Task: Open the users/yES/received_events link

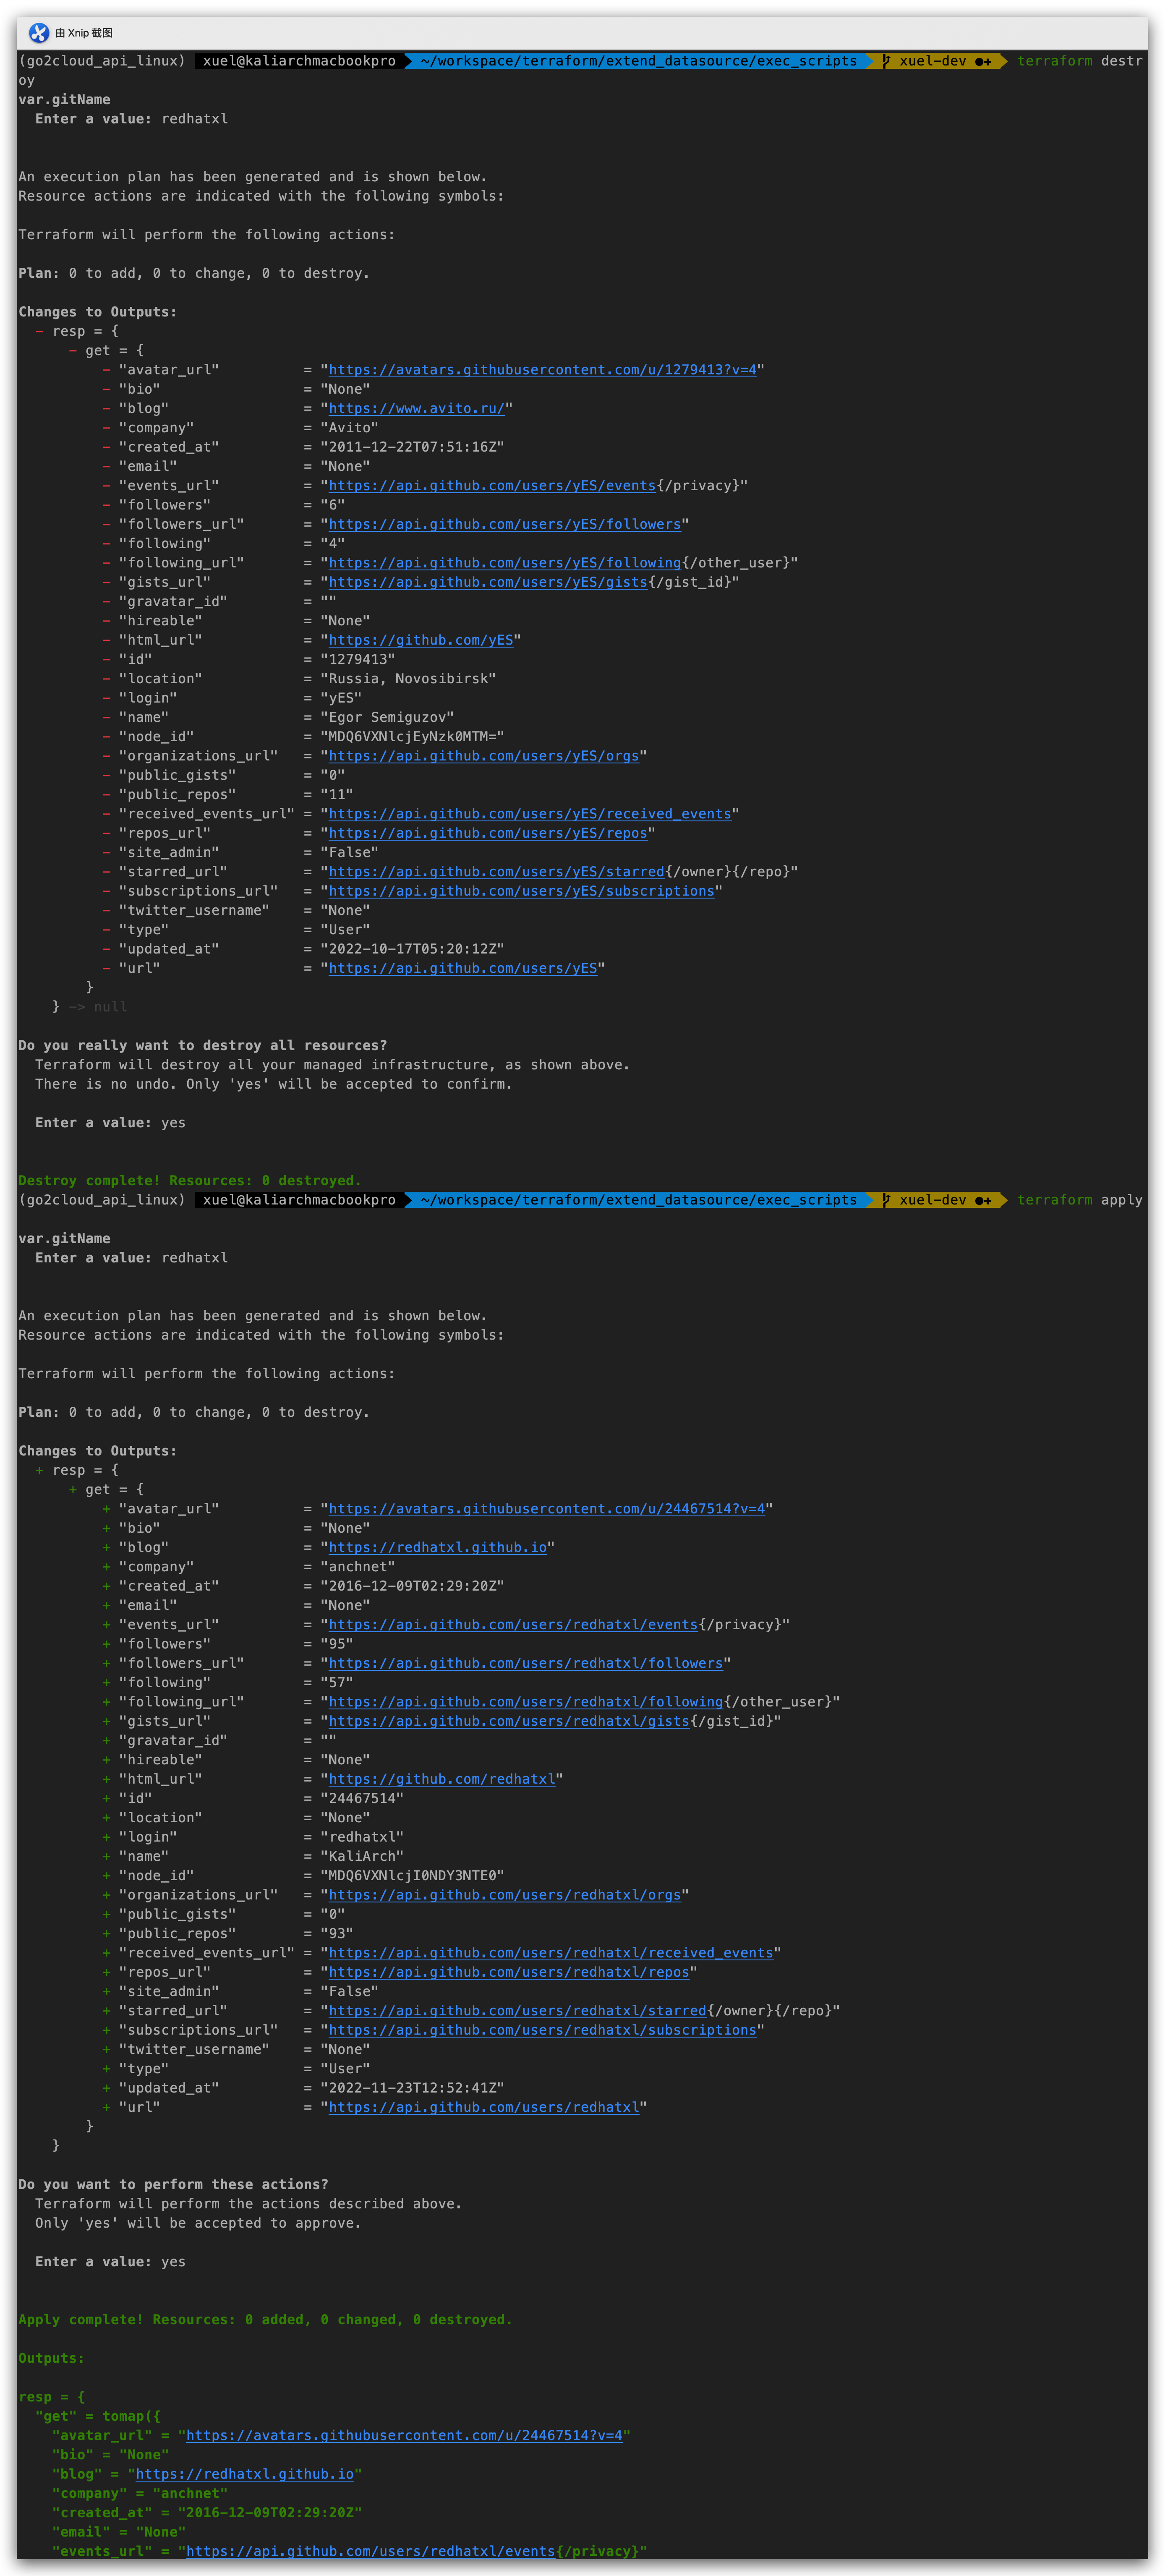Action: (529, 814)
